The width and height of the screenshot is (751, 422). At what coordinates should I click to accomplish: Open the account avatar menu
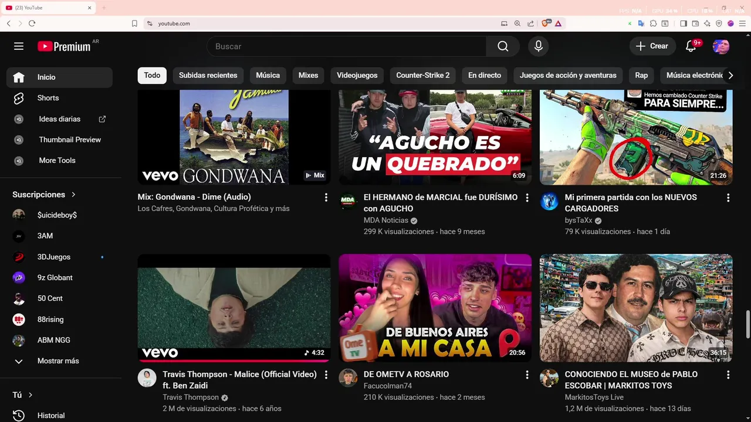click(721, 46)
